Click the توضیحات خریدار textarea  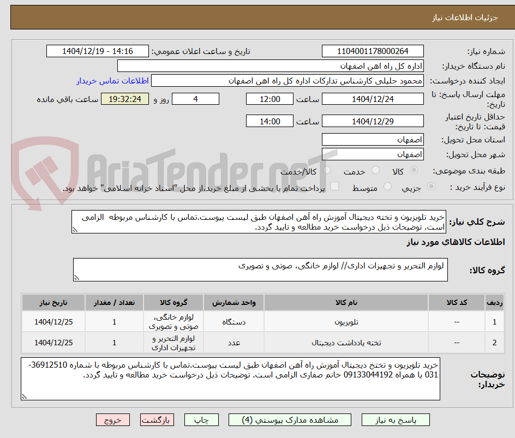[x=230, y=379]
